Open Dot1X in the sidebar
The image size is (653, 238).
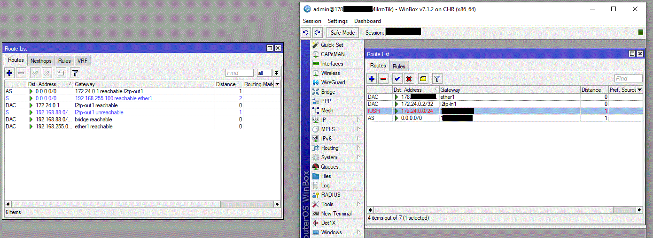[328, 223]
